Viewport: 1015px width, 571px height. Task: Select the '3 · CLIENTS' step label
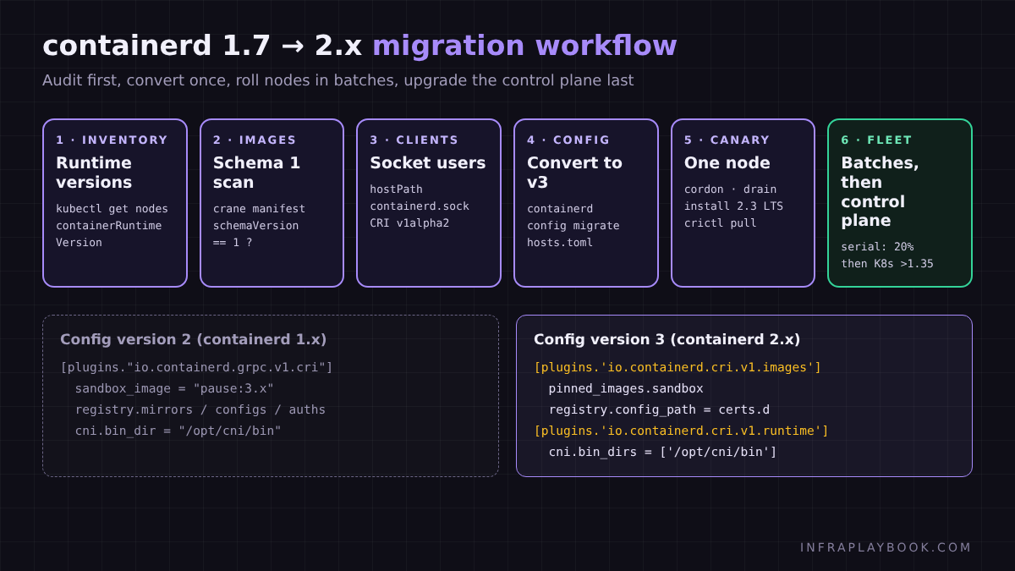click(414, 140)
